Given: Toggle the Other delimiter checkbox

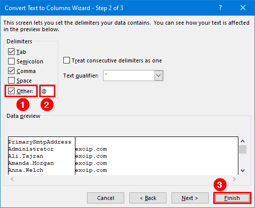Looking at the screenshot, I should [11, 91].
